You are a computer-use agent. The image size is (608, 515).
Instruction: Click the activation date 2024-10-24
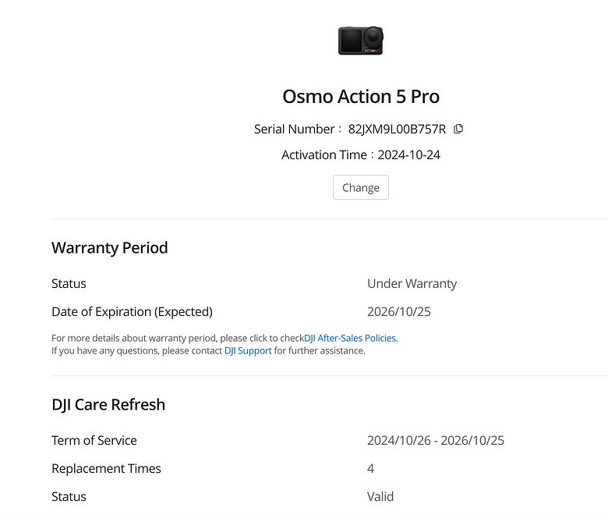(x=408, y=154)
